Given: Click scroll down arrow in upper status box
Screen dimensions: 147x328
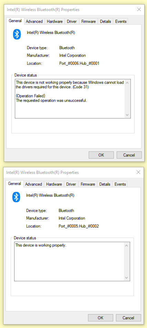Looking at the screenshot, I should [x=127, y=115].
